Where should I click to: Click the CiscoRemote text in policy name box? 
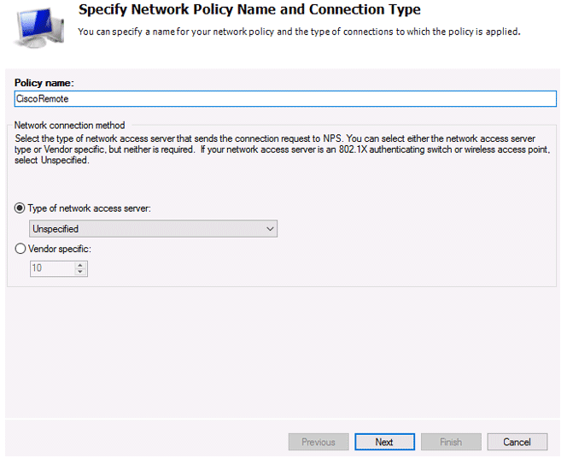(43, 99)
